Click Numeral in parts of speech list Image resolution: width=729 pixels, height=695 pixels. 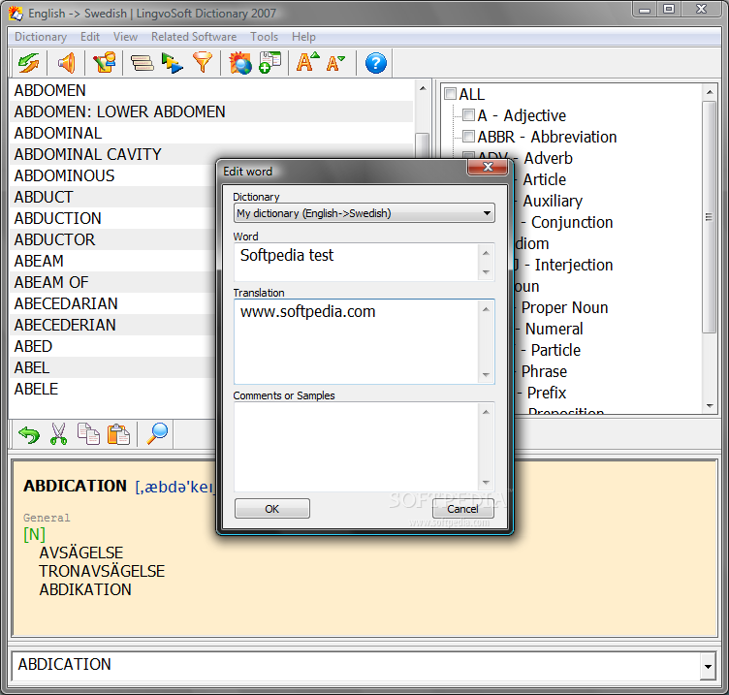554,329
